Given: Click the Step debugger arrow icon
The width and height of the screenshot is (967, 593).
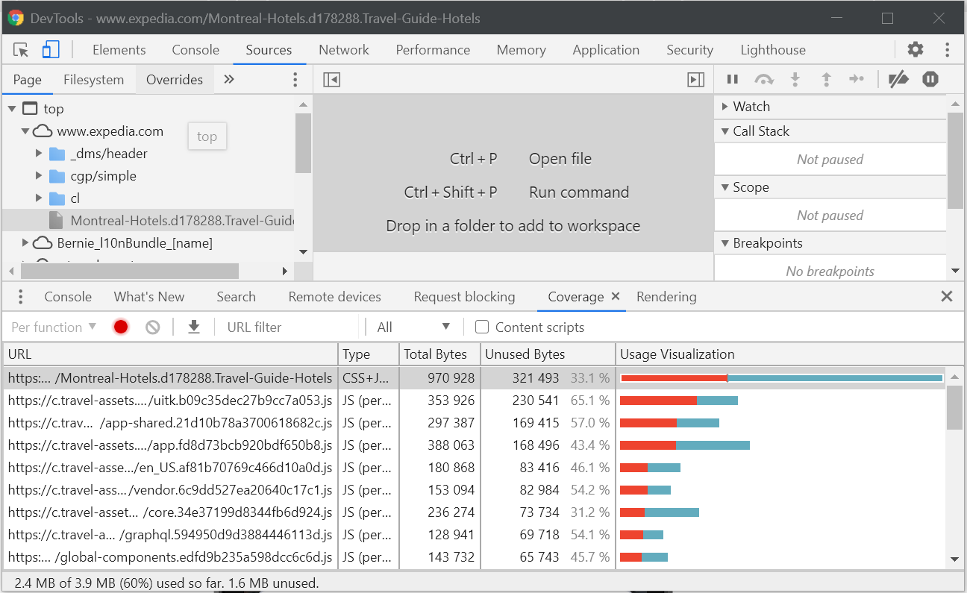Looking at the screenshot, I should (x=857, y=79).
